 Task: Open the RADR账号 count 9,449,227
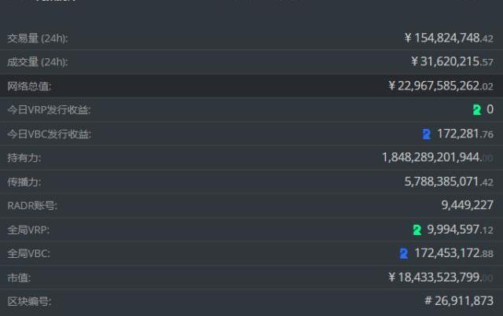(467, 206)
